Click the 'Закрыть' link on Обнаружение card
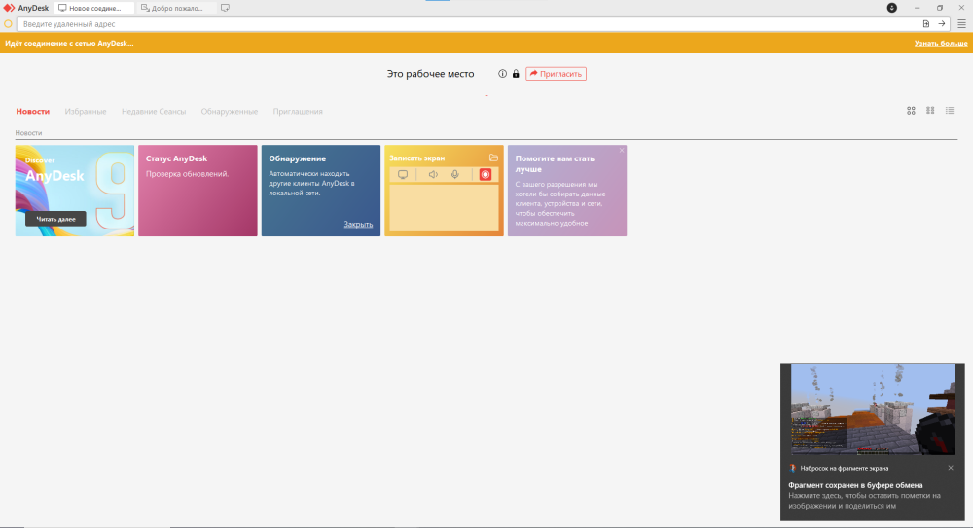The width and height of the screenshot is (973, 528). (x=358, y=224)
